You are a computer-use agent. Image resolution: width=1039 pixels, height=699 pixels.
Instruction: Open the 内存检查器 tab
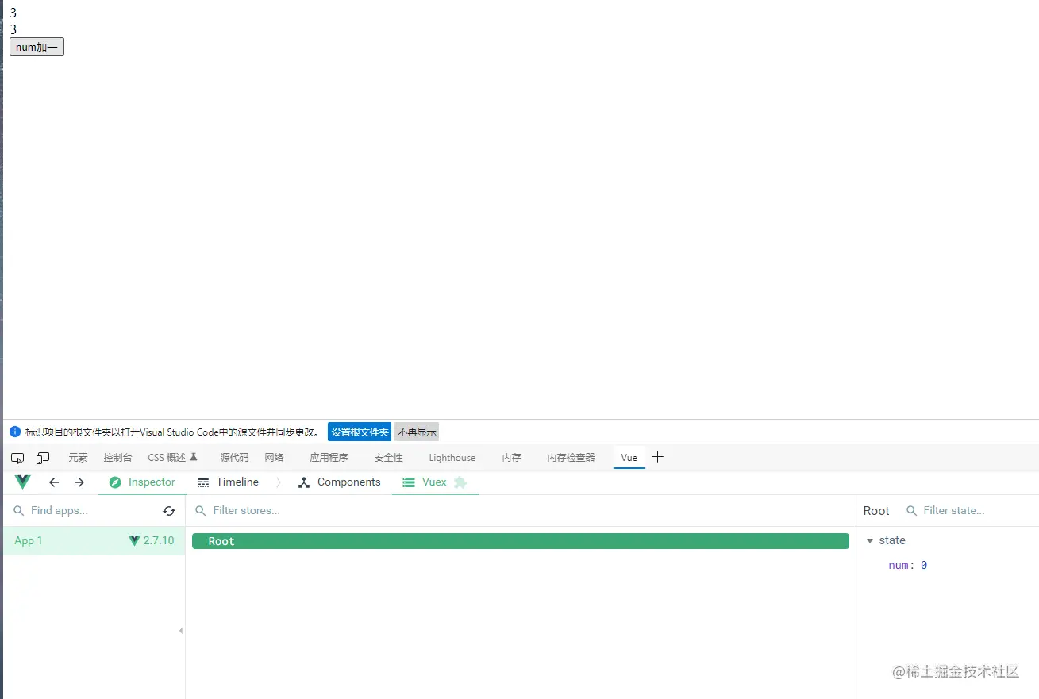[571, 458]
